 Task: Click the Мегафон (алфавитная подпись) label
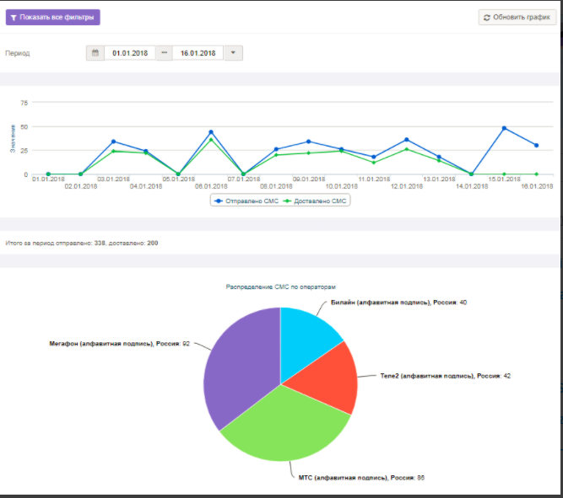tap(119, 344)
